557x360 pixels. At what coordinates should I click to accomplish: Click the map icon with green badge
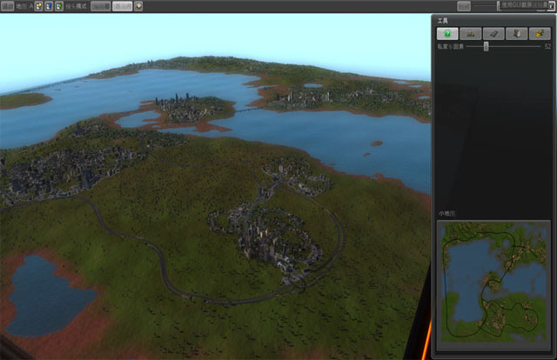59,6
